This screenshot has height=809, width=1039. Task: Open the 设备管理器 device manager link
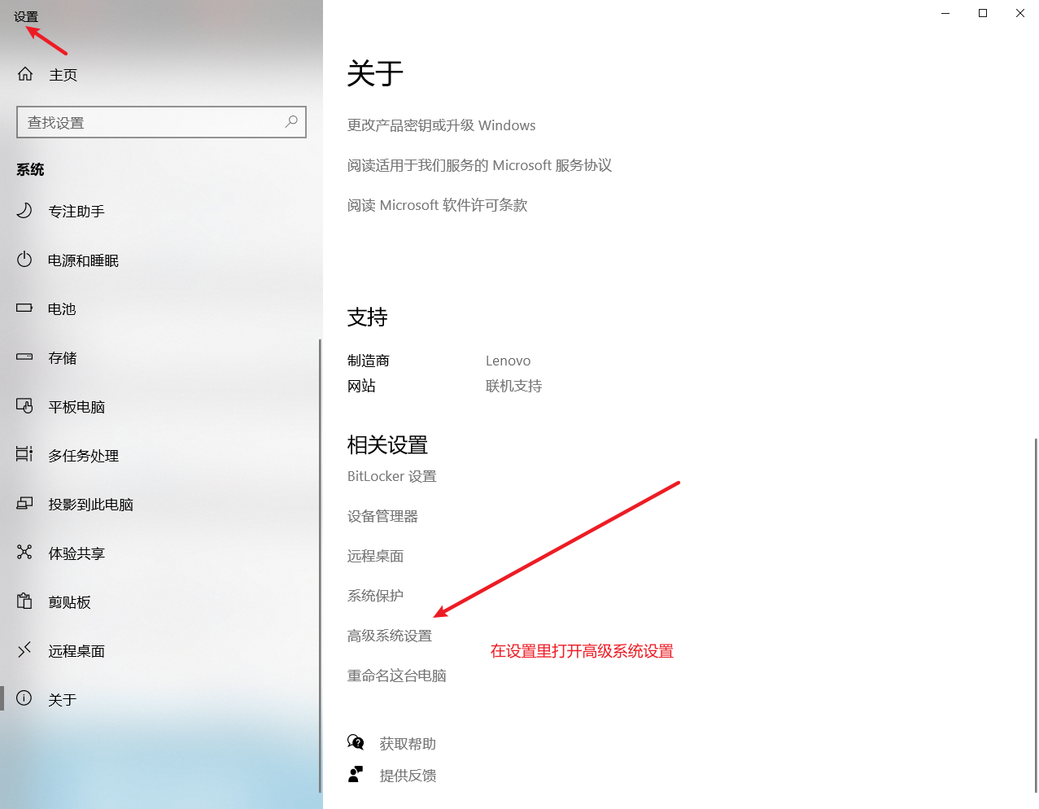click(382, 515)
